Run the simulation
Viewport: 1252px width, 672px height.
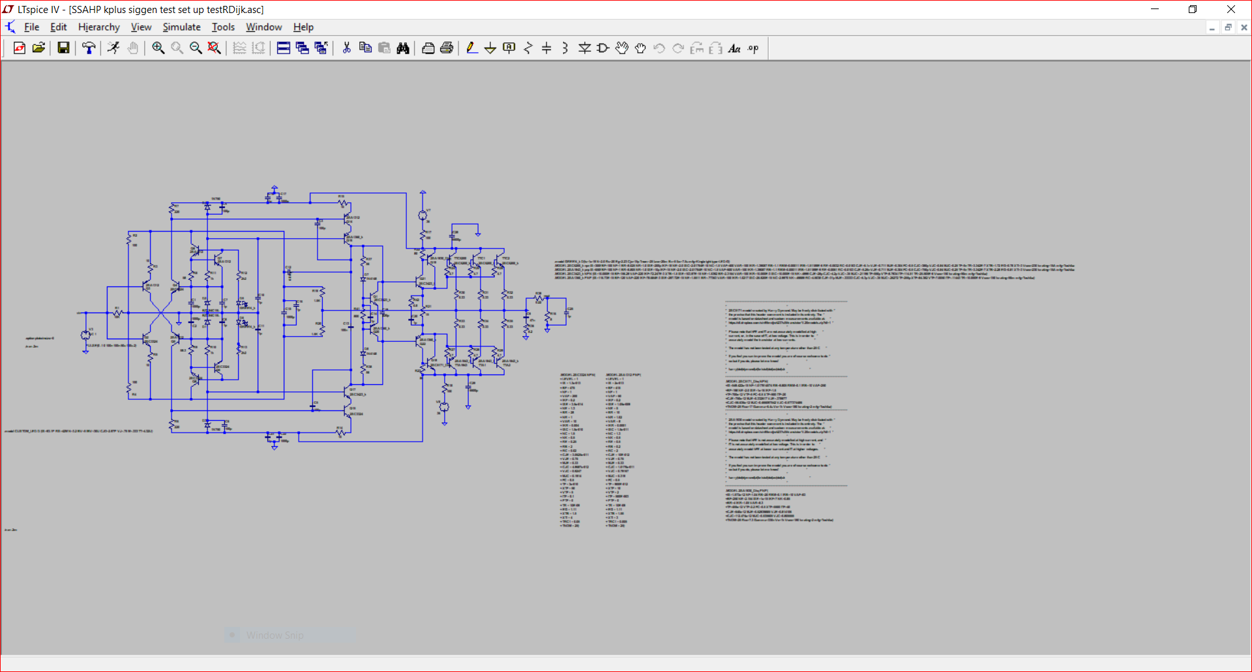coord(114,48)
